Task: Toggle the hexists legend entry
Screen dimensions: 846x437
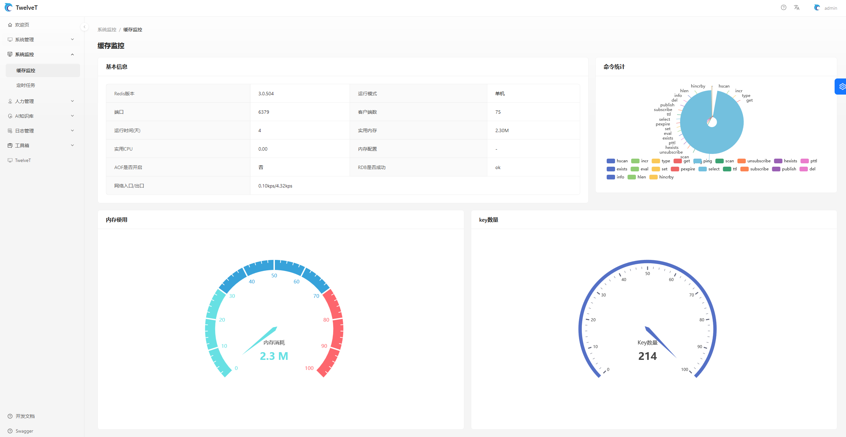Action: (x=786, y=161)
